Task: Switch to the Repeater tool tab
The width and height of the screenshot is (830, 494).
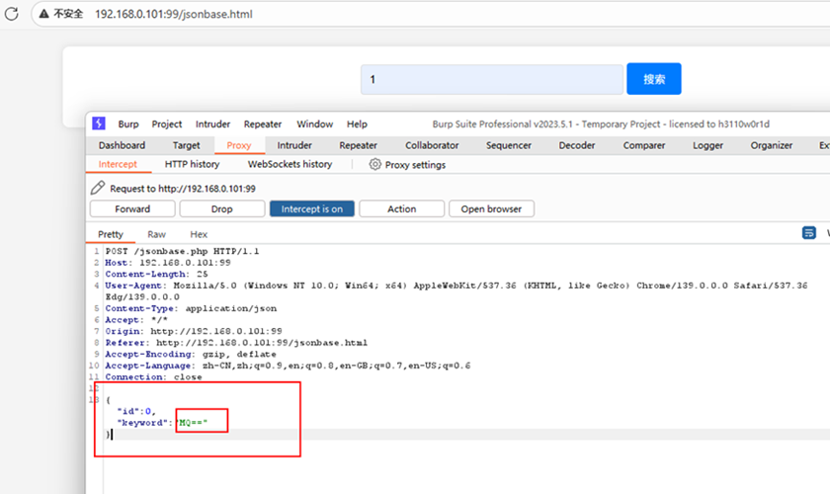Action: [359, 145]
